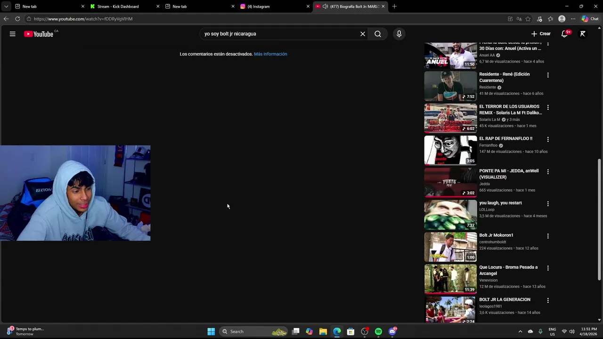The image size is (603, 339).
Task: Start voice search with the microphone
Action: [x=399, y=34]
